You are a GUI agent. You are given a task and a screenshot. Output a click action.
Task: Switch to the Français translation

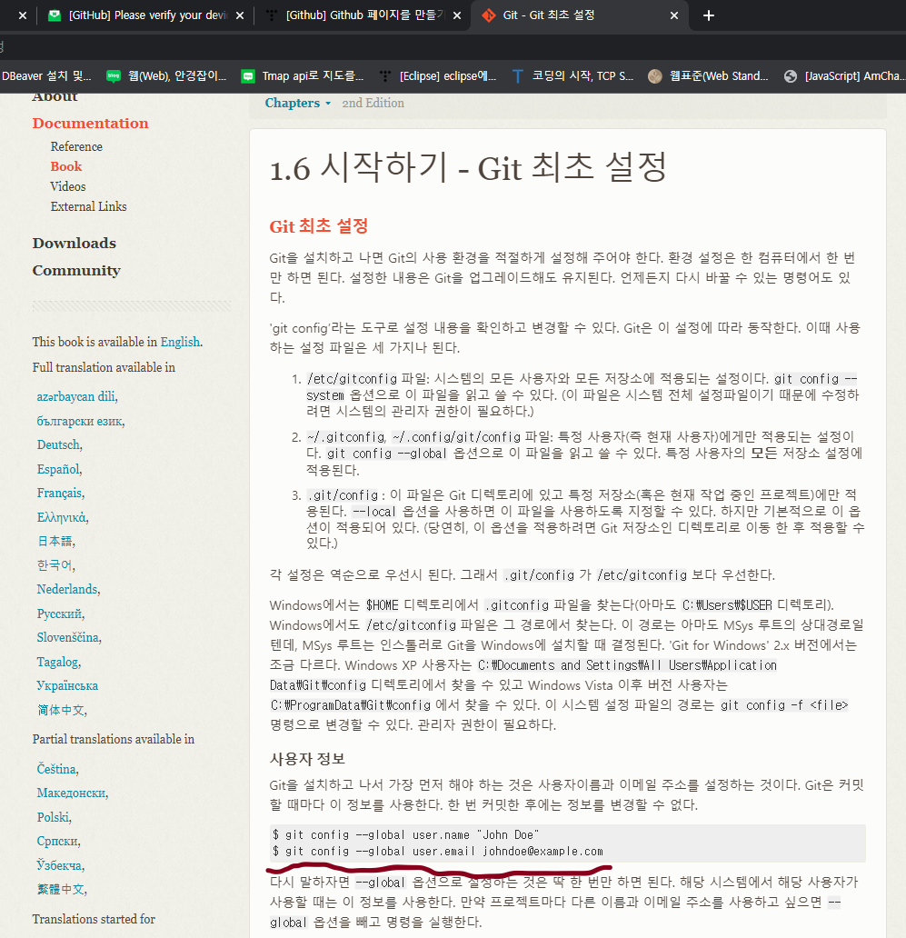(60, 493)
